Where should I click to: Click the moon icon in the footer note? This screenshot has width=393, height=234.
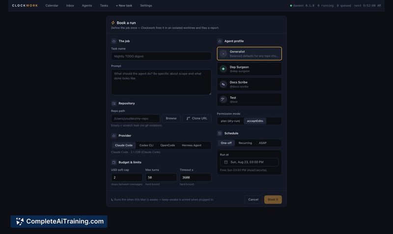click(x=112, y=200)
